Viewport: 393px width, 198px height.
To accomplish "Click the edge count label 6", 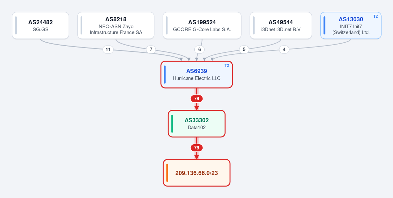I will click(x=200, y=49).
